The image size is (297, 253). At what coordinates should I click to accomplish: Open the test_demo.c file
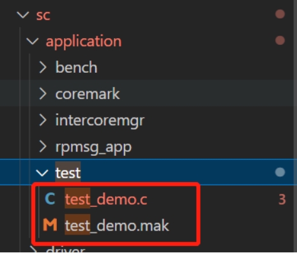[x=106, y=199]
